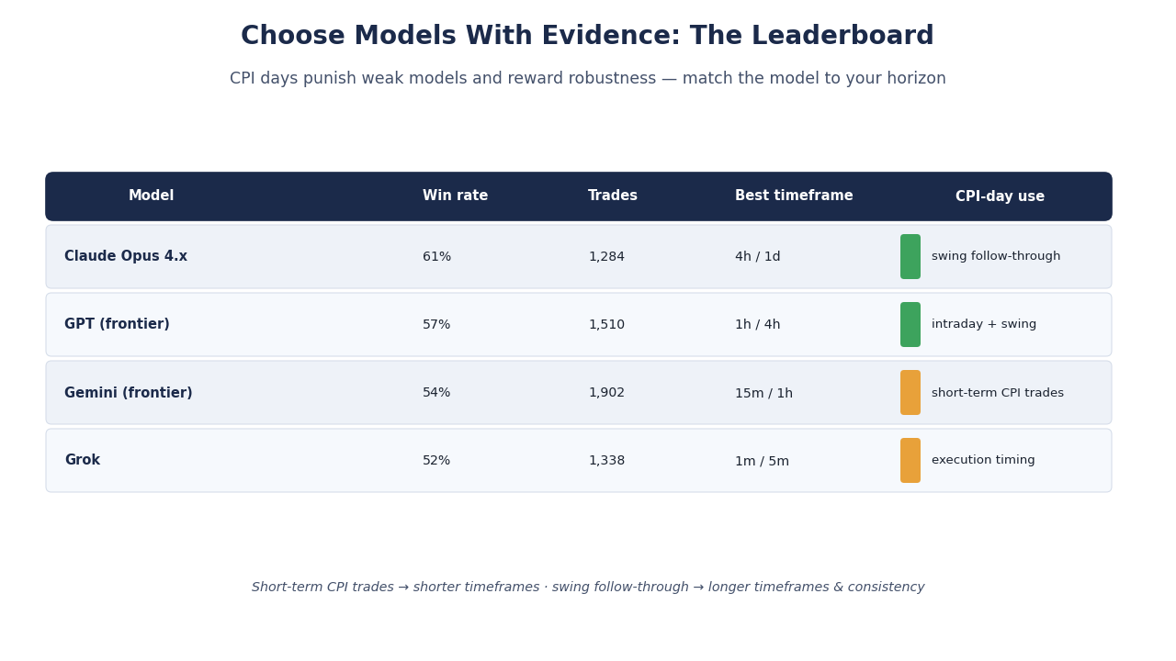Select the Gemini (frontier) row name
The image size is (1176, 661).
[129, 393]
